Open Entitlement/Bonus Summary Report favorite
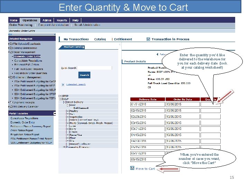 pyautogui.click(x=31, y=126)
